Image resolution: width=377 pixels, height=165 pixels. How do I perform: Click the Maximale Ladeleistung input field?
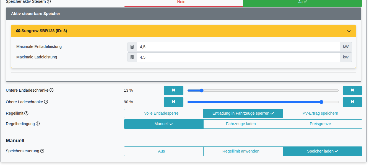tap(238, 57)
